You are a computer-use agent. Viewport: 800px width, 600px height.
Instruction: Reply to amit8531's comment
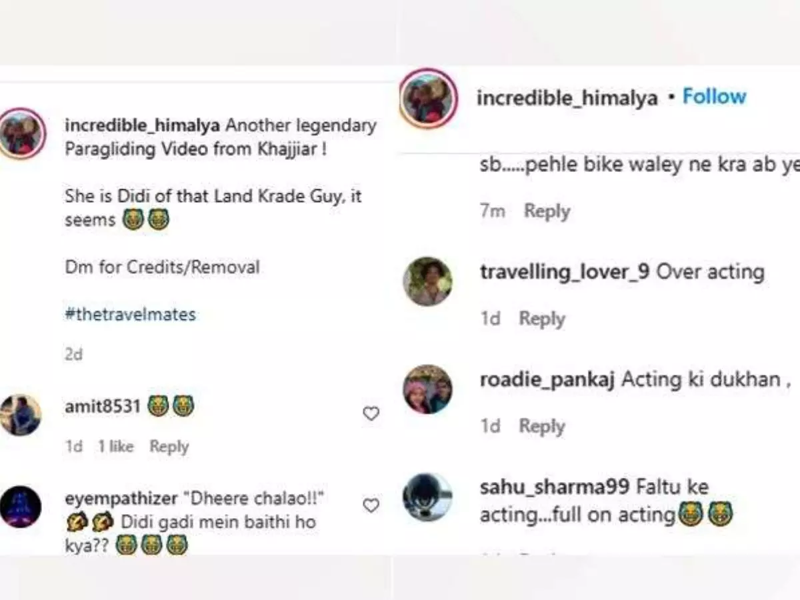click(169, 447)
